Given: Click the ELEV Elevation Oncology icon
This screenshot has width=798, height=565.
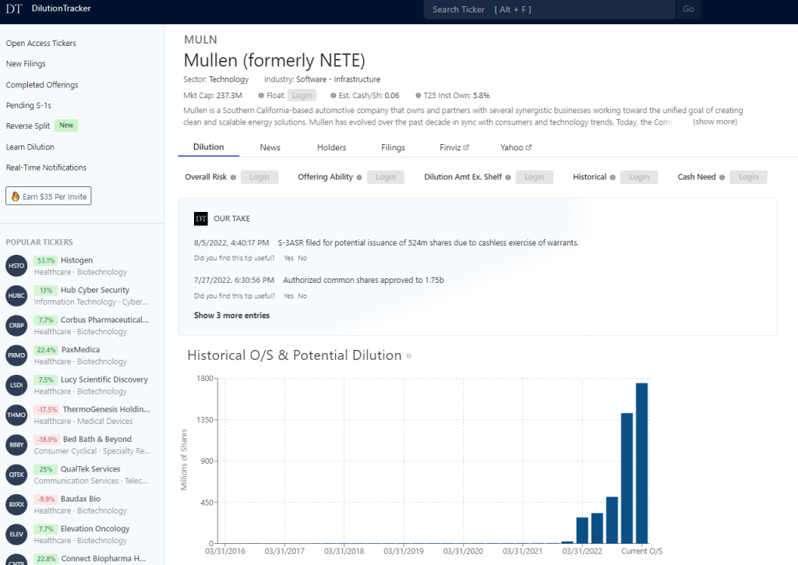Looking at the screenshot, I should [x=16, y=534].
